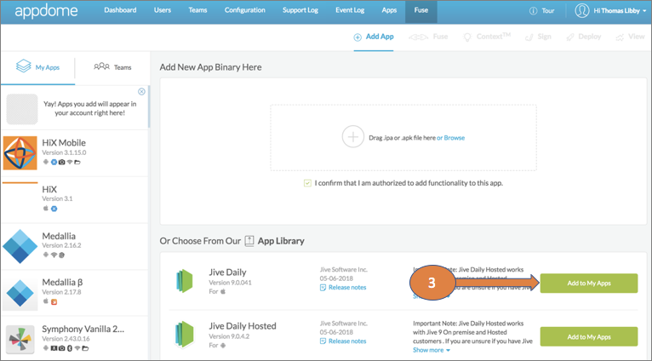
Task: Select the Deploy workflow step
Action: pyautogui.click(x=583, y=37)
